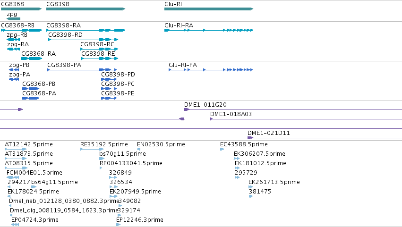Image resolution: width=402 pixels, height=227 pixels.
Task: Open the Glu-RI-RA transcript label
Action: (x=179, y=25)
